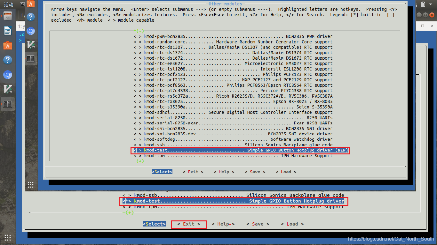Switch to Terminal in the outer dock

click(x=8, y=104)
